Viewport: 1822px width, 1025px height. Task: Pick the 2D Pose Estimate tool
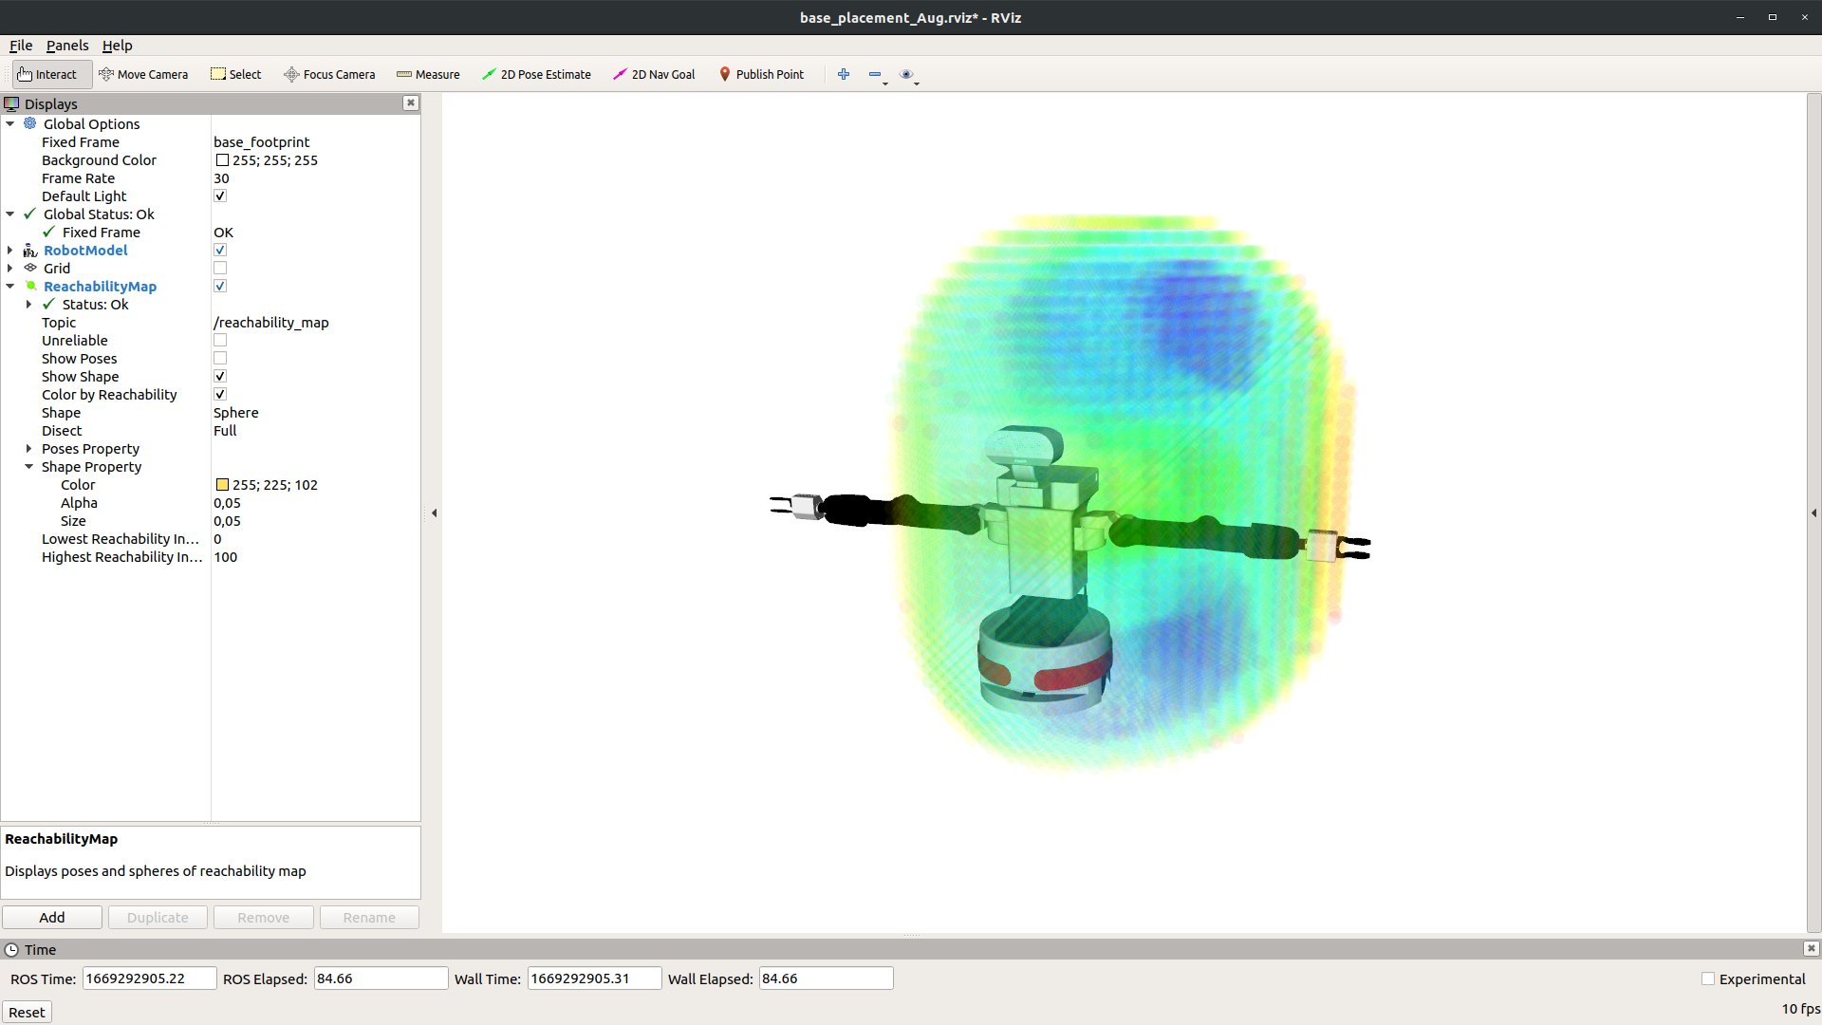(x=536, y=74)
